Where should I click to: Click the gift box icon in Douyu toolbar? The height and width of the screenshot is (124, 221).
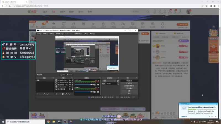click(83, 24)
